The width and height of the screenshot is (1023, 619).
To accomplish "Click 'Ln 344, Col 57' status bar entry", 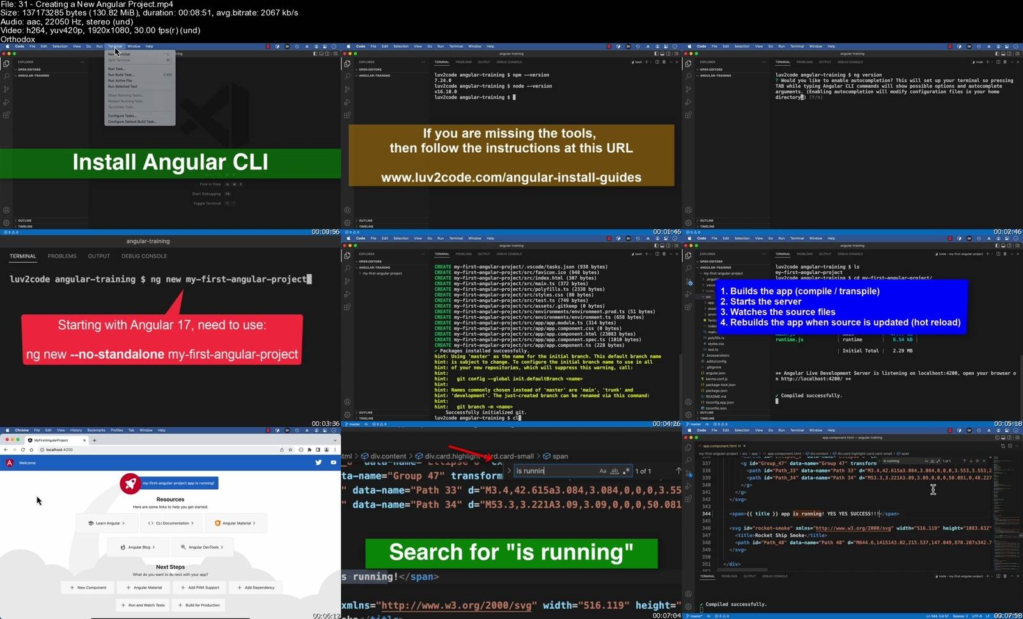I will tap(937, 616).
